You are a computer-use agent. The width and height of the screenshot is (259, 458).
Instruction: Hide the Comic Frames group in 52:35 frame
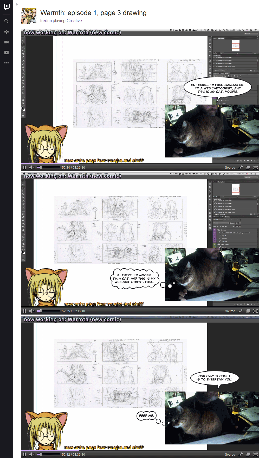click(x=215, y=244)
